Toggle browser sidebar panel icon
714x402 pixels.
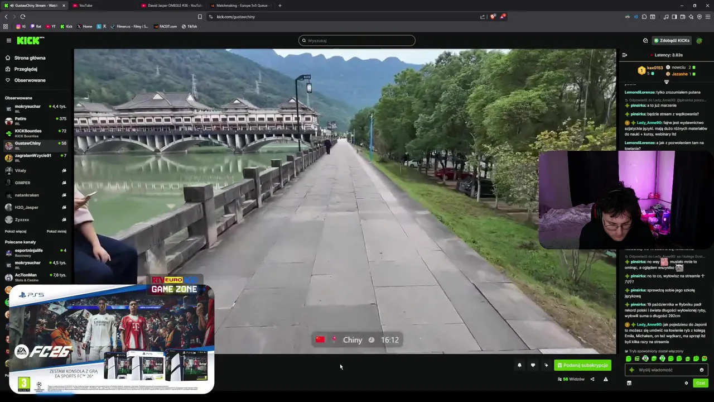[674, 17]
